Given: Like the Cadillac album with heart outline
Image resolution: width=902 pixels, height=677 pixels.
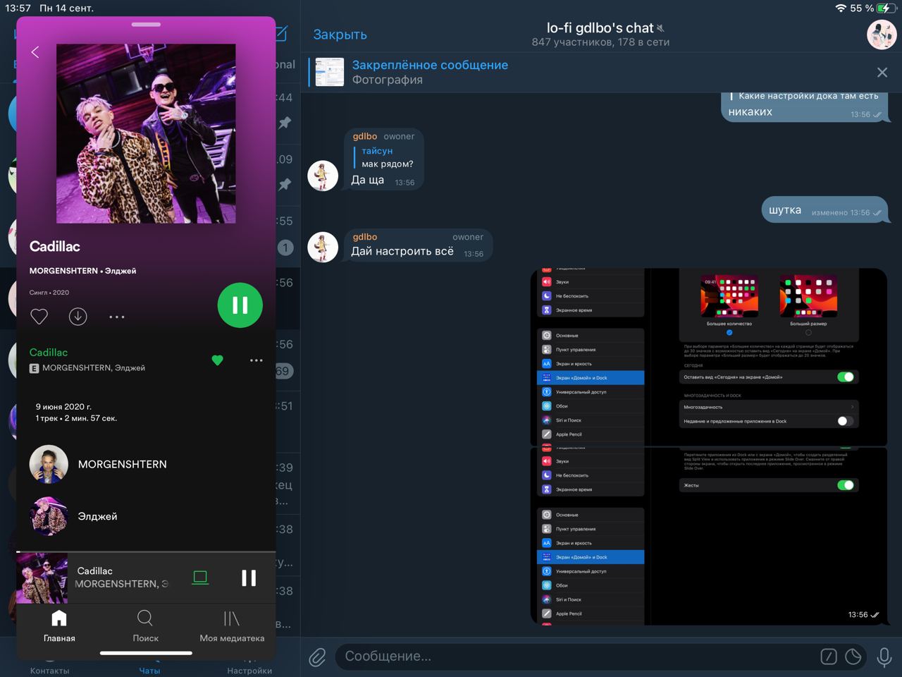Looking at the screenshot, I should coord(39,317).
